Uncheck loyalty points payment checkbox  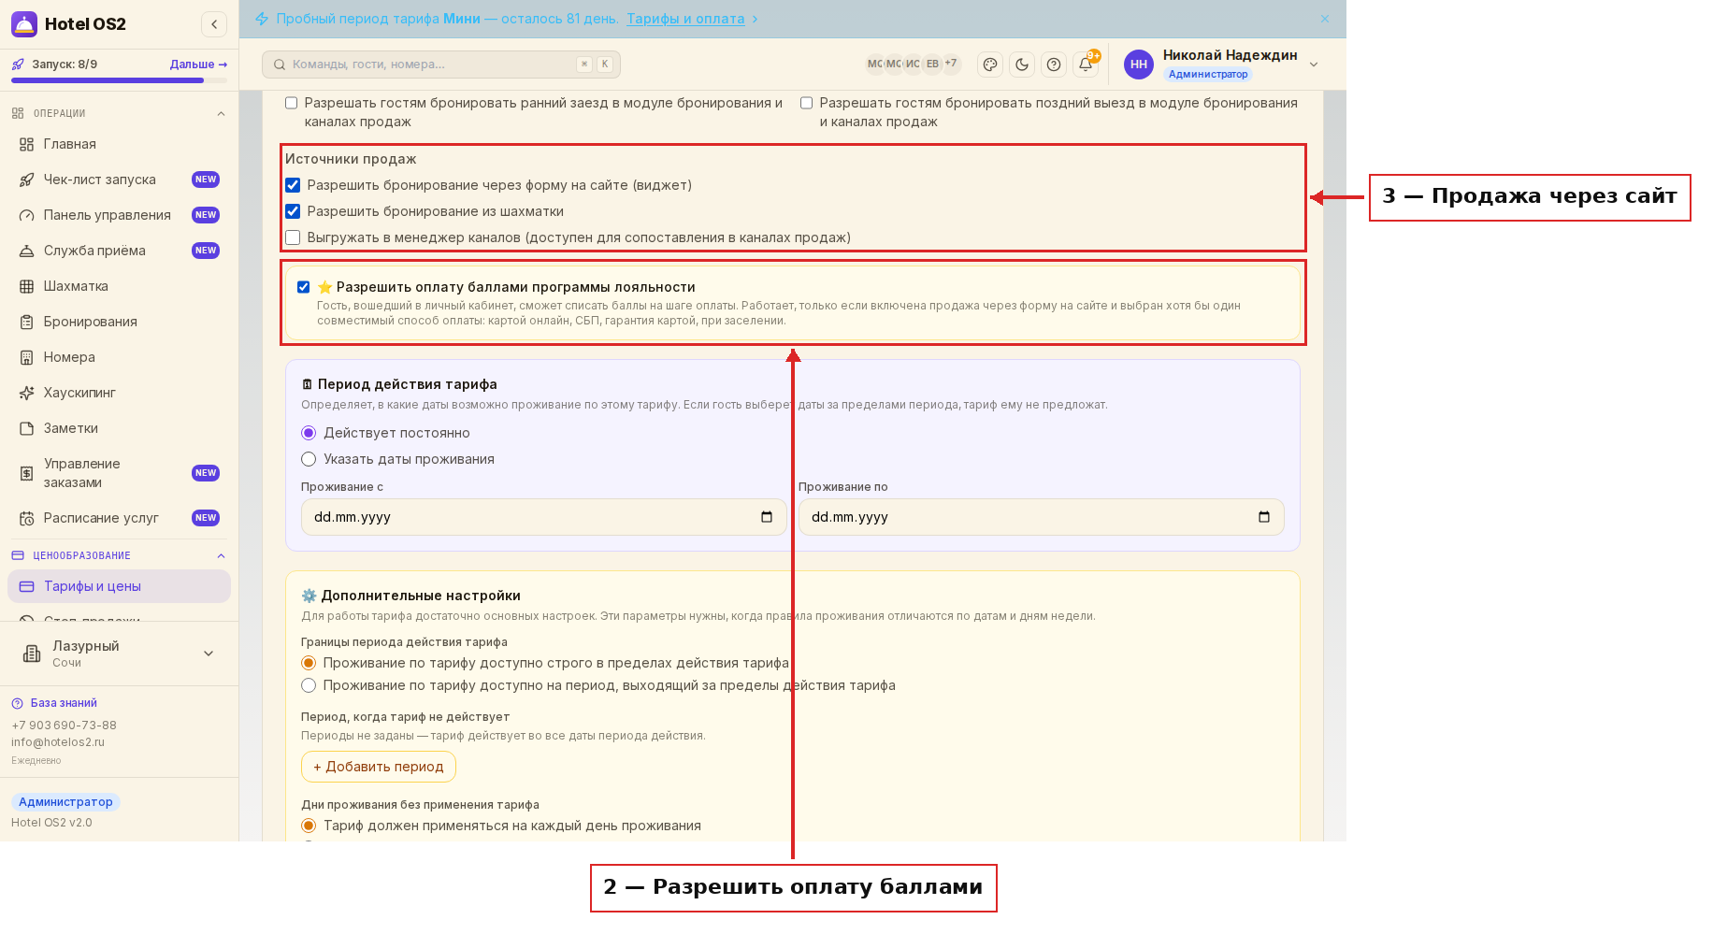[304, 287]
